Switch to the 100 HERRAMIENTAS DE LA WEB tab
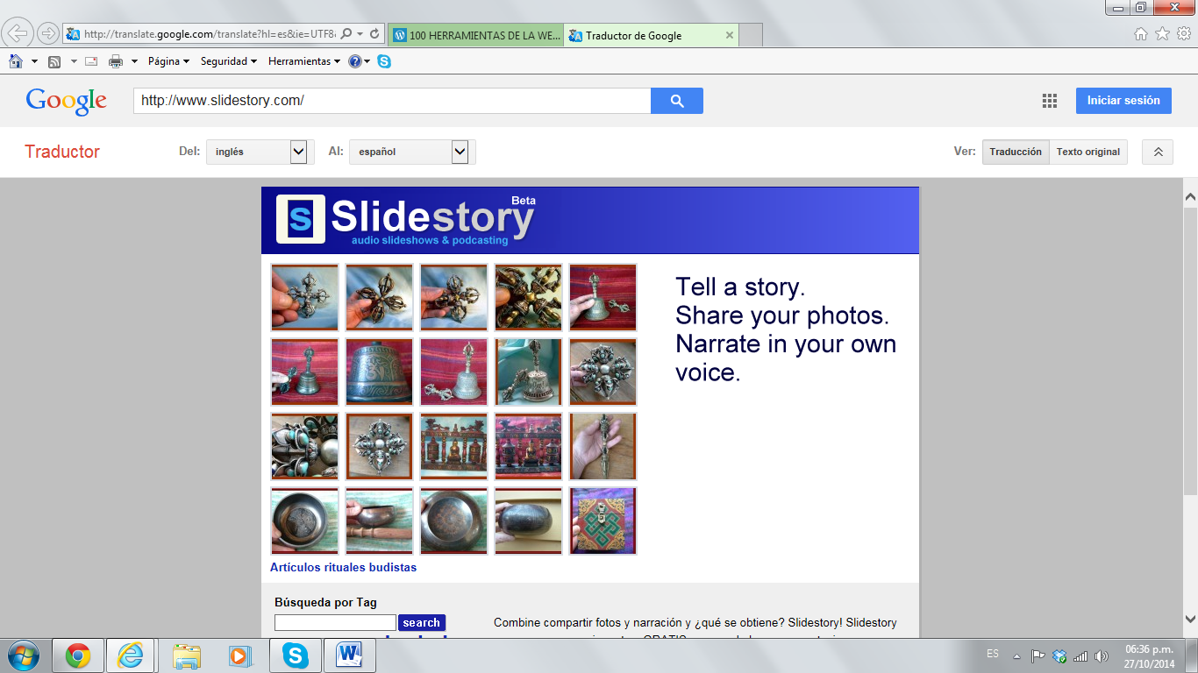The width and height of the screenshot is (1198, 673). (x=476, y=35)
